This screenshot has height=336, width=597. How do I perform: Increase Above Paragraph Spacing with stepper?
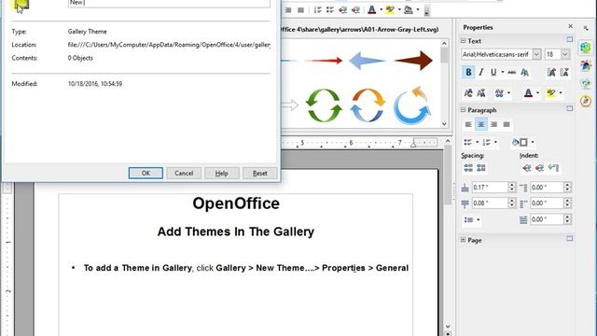click(512, 185)
